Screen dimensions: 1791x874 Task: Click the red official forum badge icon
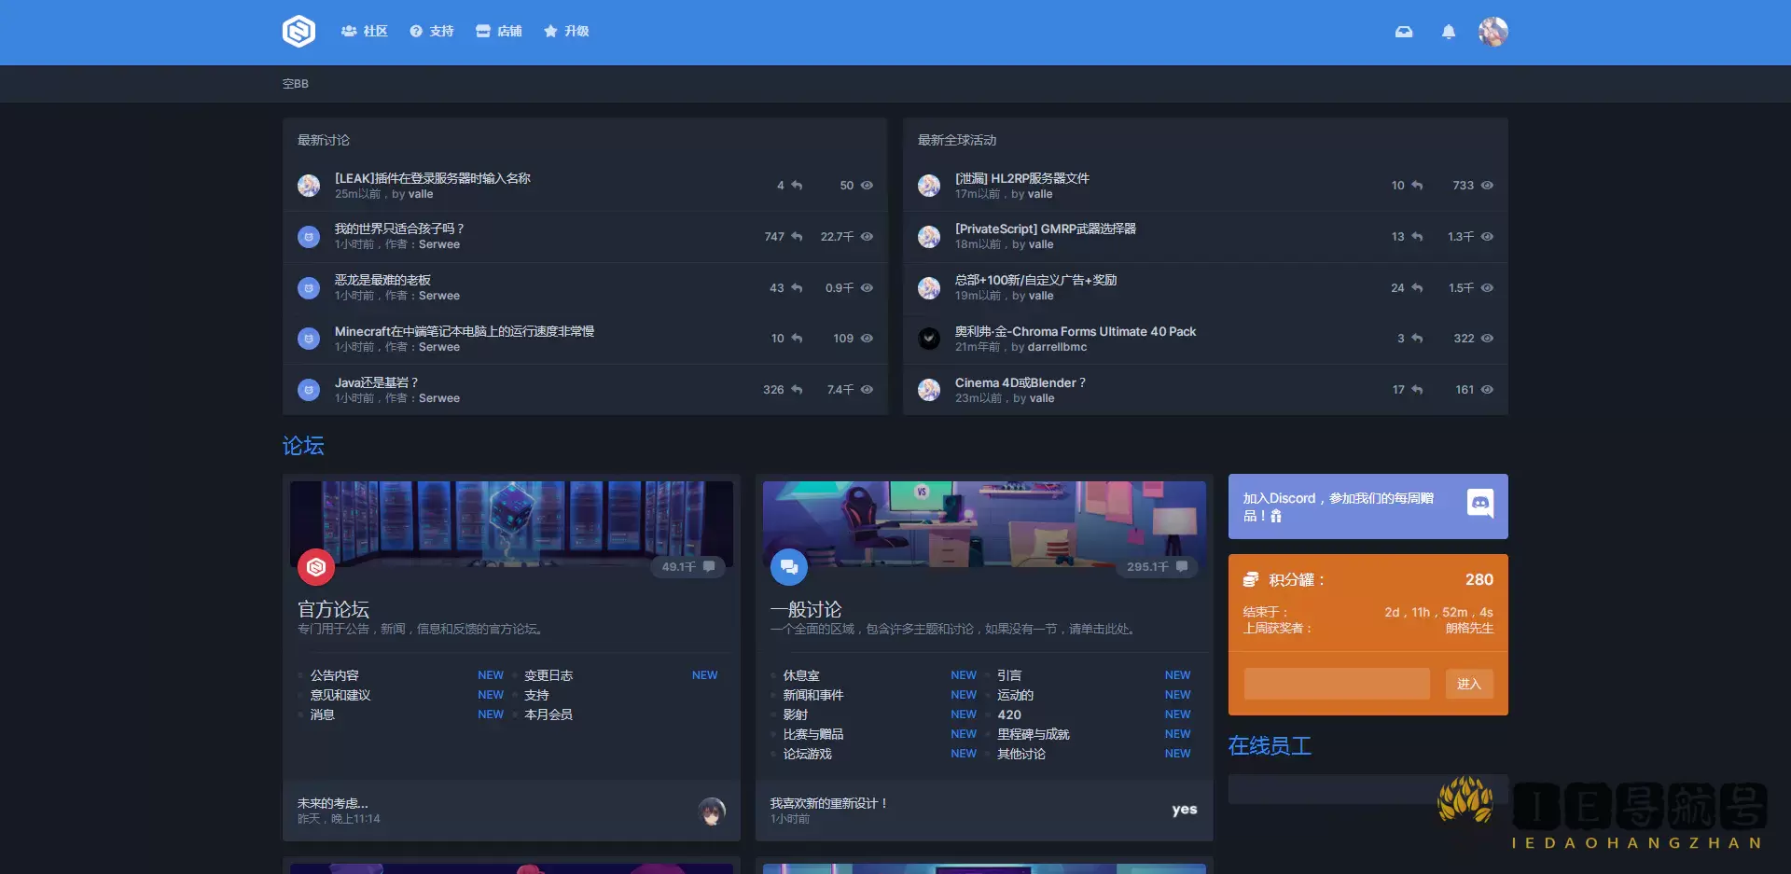point(316,566)
